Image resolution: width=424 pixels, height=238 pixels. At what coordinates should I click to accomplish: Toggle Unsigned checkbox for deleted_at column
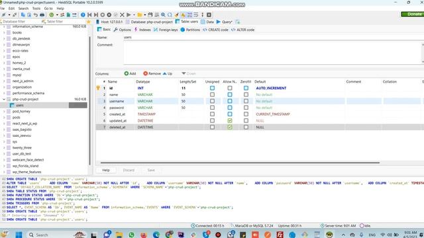(212, 127)
